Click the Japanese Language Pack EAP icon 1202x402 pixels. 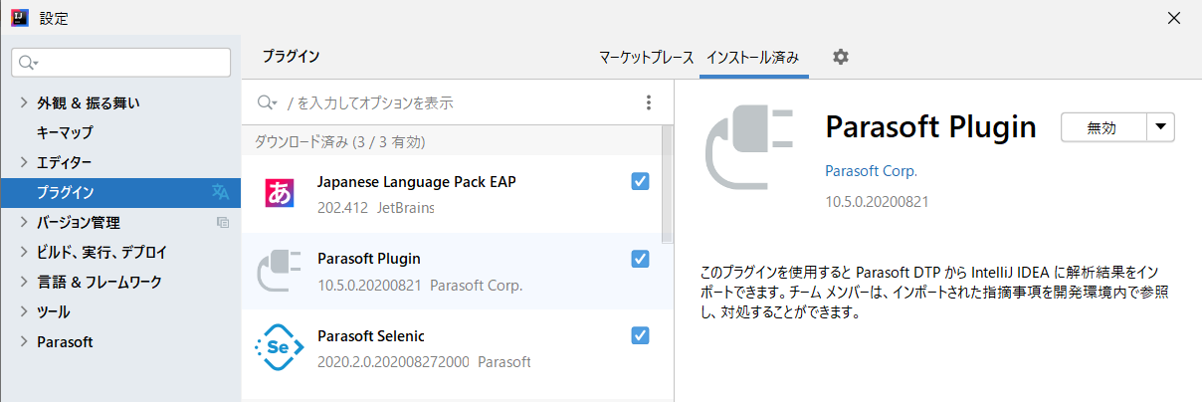(x=280, y=193)
